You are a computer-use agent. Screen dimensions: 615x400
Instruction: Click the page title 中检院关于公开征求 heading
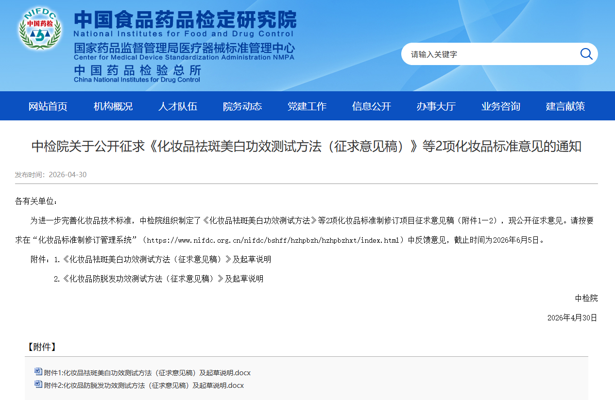tap(307, 147)
